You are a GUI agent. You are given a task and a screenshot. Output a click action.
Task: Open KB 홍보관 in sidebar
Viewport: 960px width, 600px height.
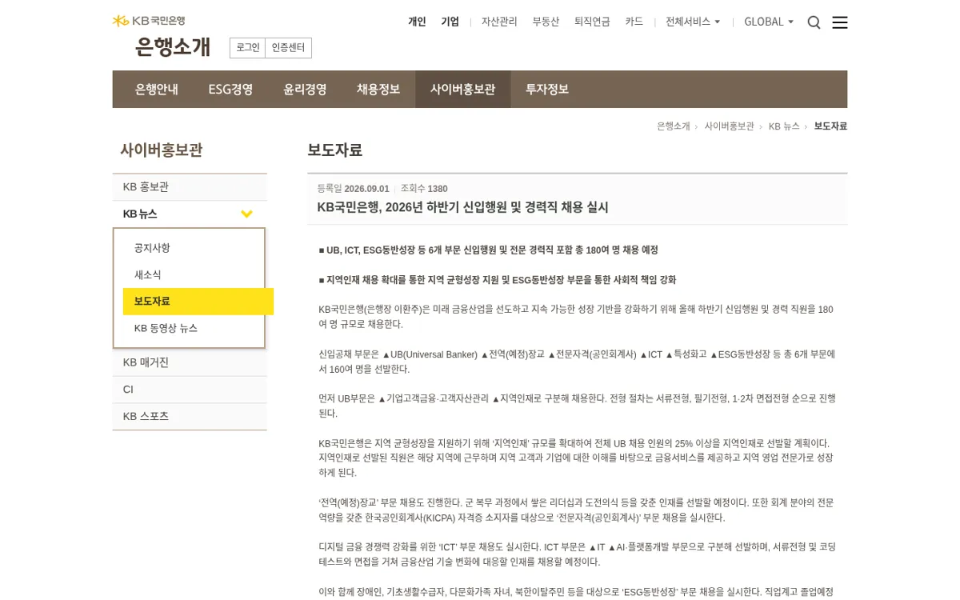coord(190,187)
